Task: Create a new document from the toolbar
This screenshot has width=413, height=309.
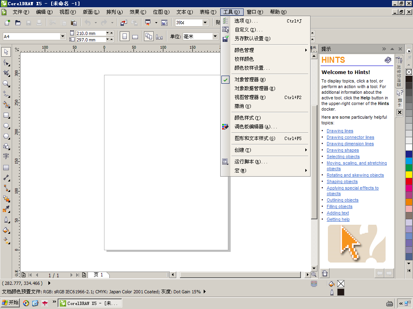Action: click(x=7, y=23)
